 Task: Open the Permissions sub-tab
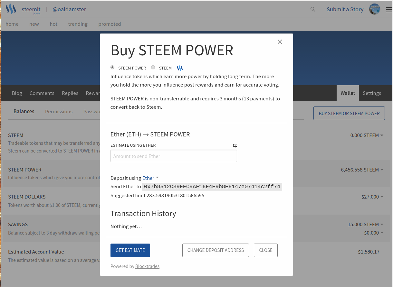point(59,111)
